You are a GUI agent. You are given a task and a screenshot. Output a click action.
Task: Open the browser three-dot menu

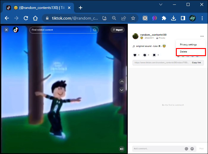[202, 18]
